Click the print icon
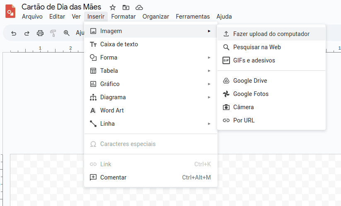 (40, 33)
